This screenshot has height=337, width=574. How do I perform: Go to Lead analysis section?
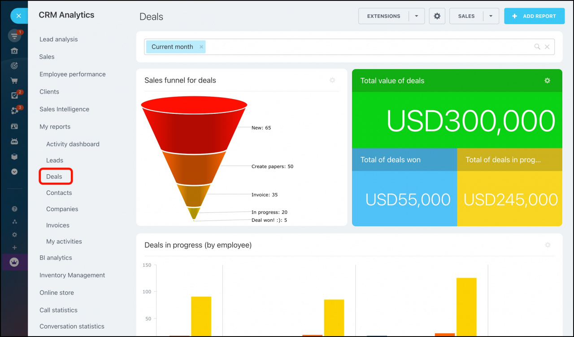click(x=58, y=39)
